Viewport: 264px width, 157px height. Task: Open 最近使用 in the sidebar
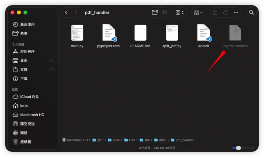27,25
